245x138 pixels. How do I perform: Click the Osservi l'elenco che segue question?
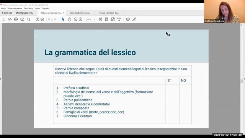[121, 71]
